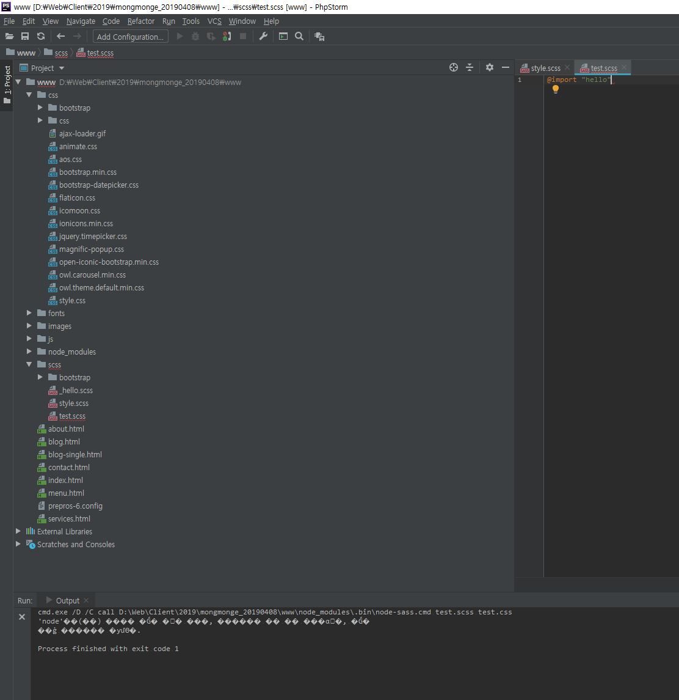Close the Run panel with X icon
The height and width of the screenshot is (700, 679).
[22, 617]
